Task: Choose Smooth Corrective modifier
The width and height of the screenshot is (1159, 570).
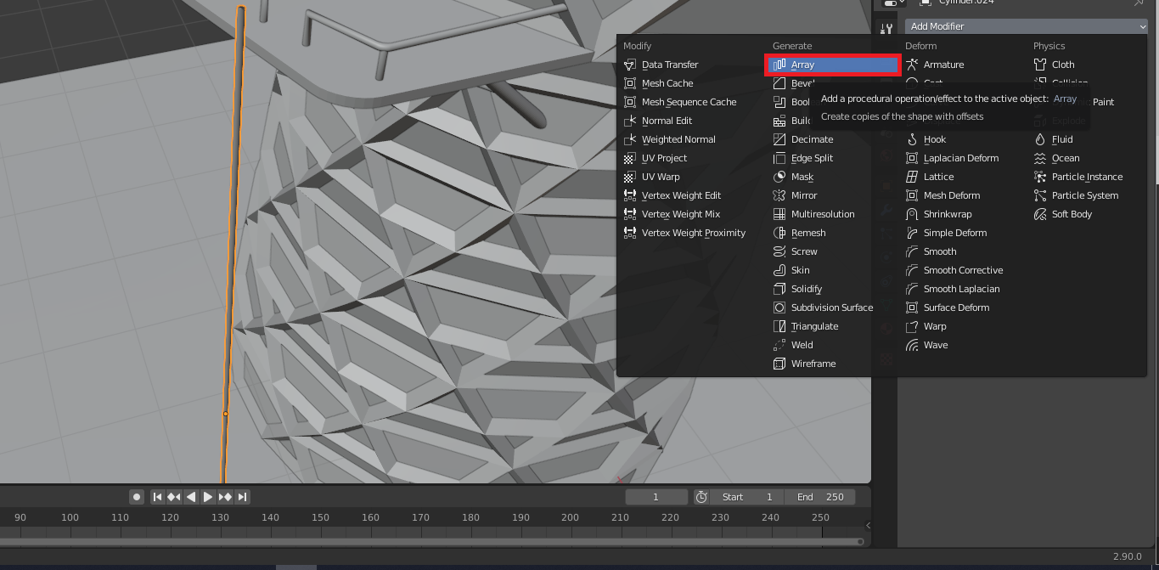Action: tap(963, 270)
